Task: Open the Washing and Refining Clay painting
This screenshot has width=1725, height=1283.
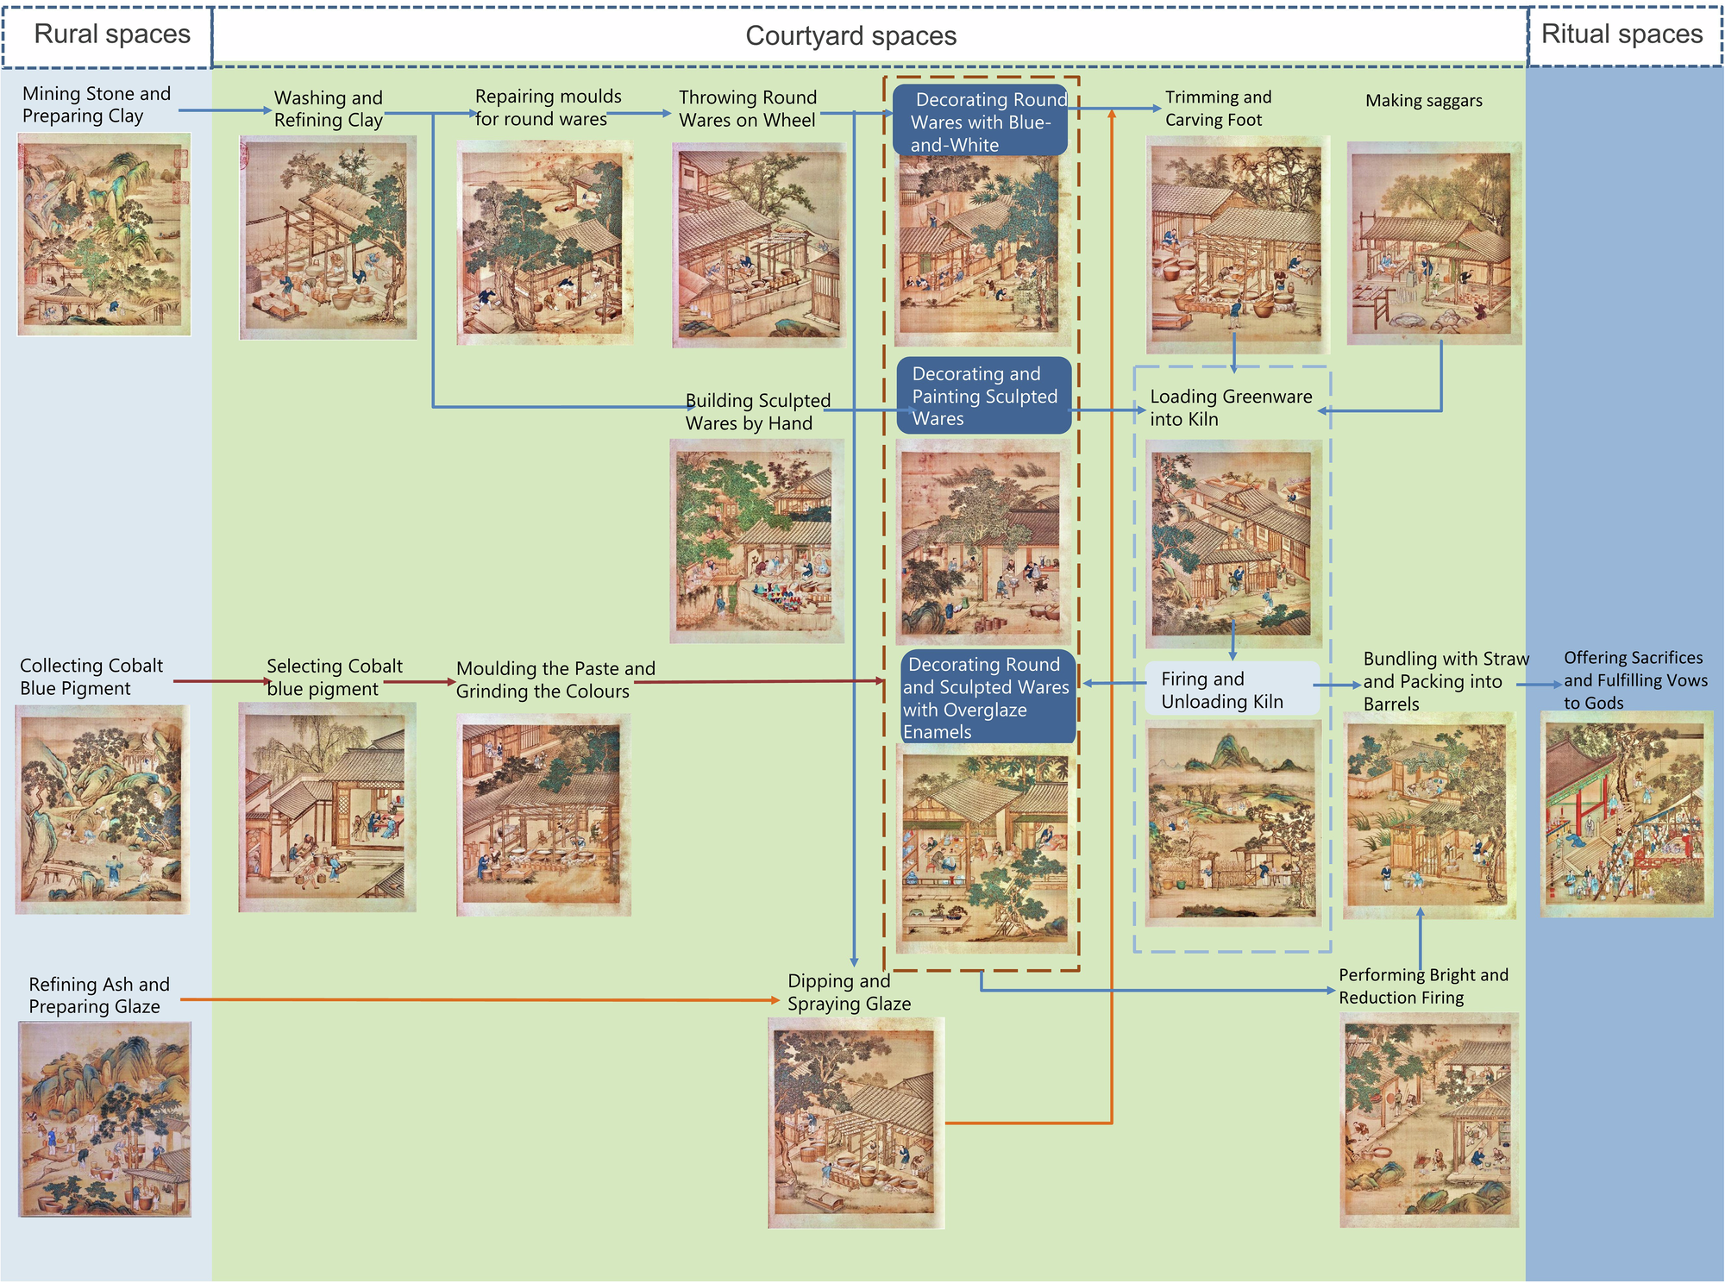Action: pos(328,237)
